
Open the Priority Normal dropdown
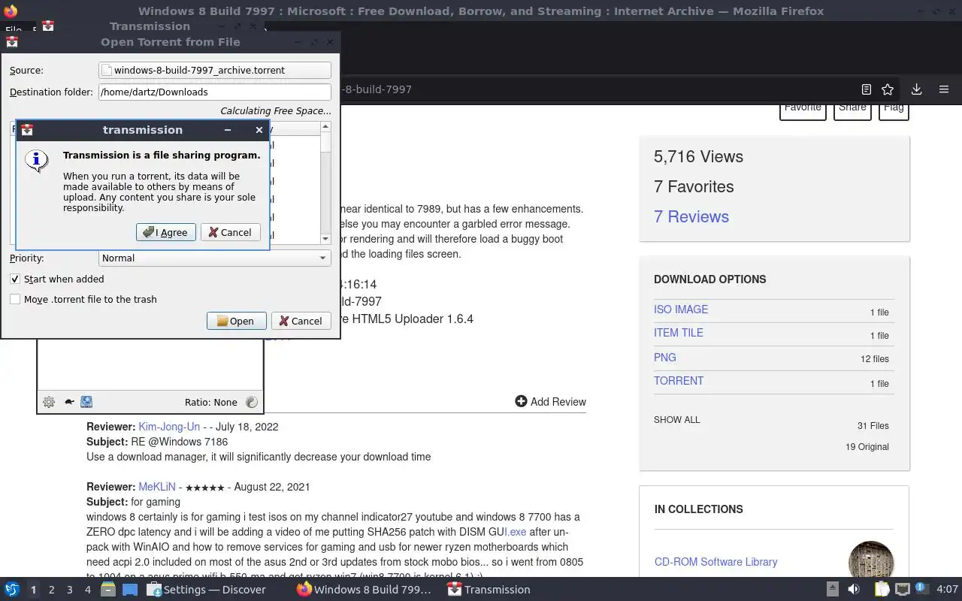215,258
